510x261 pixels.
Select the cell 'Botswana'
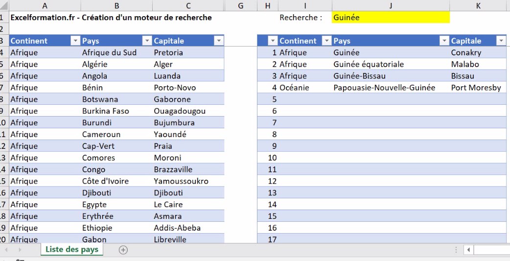click(x=116, y=99)
